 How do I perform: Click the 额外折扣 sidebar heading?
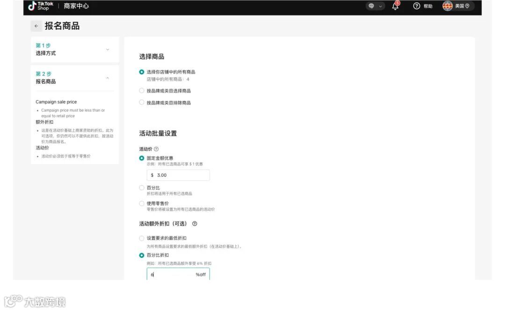pos(44,122)
